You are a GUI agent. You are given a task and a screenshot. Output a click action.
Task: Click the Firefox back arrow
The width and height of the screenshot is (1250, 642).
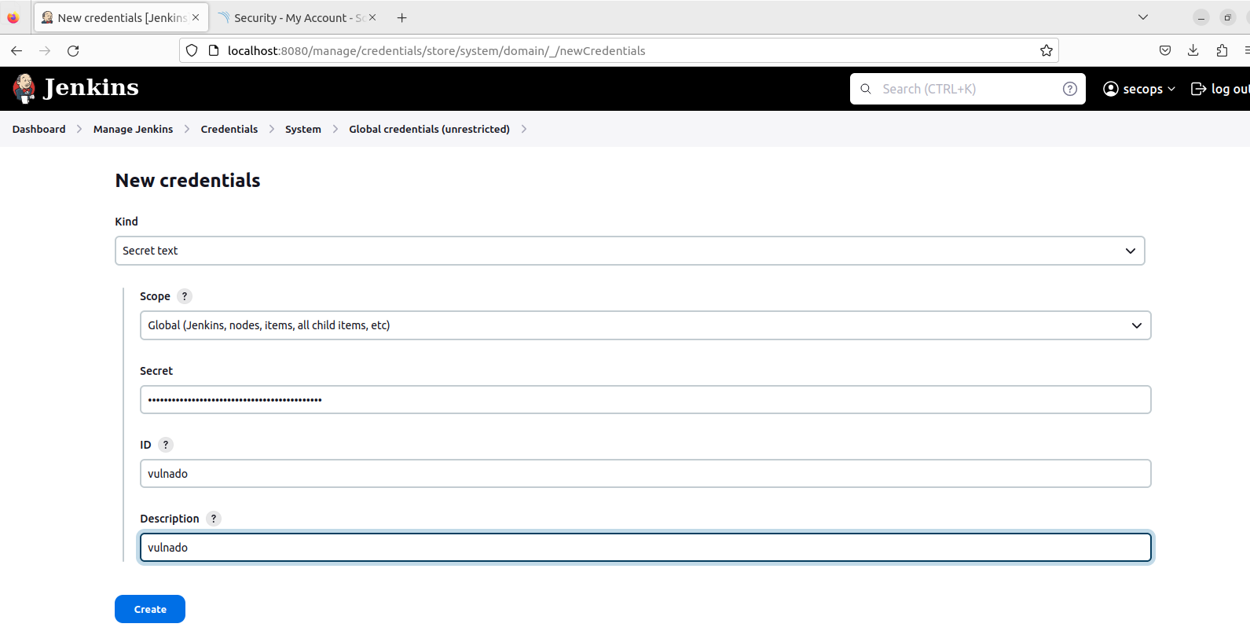pyautogui.click(x=16, y=51)
